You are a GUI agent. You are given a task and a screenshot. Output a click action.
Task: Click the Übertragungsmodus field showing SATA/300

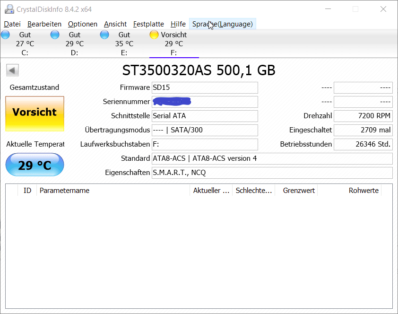[205, 130]
